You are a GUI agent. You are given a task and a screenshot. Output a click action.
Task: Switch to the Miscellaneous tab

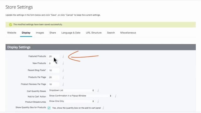(128, 33)
